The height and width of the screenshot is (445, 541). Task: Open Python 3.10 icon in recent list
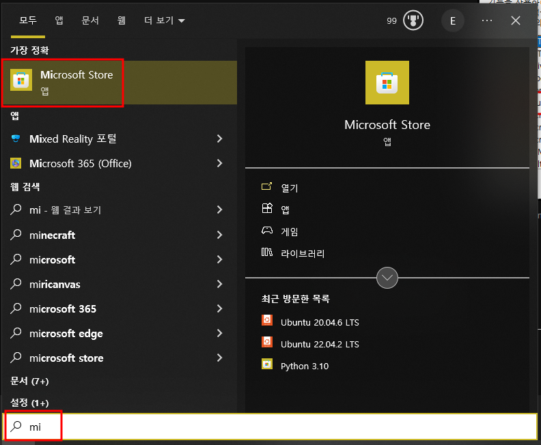click(266, 364)
